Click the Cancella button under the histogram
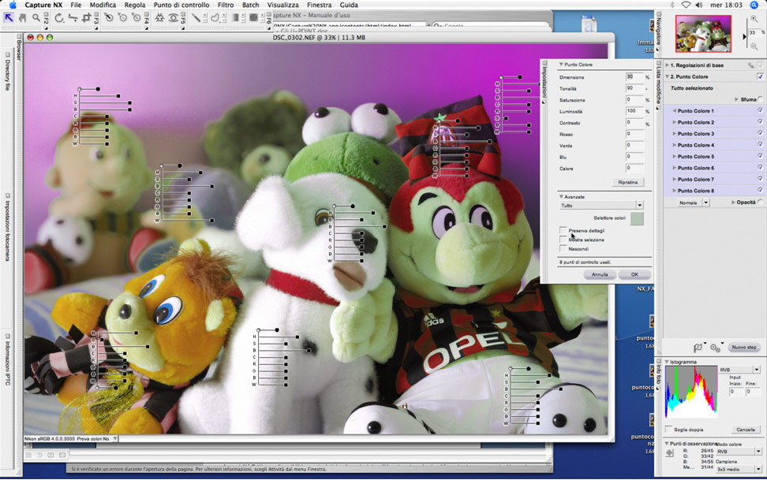This screenshot has width=767, height=480. tap(746, 430)
